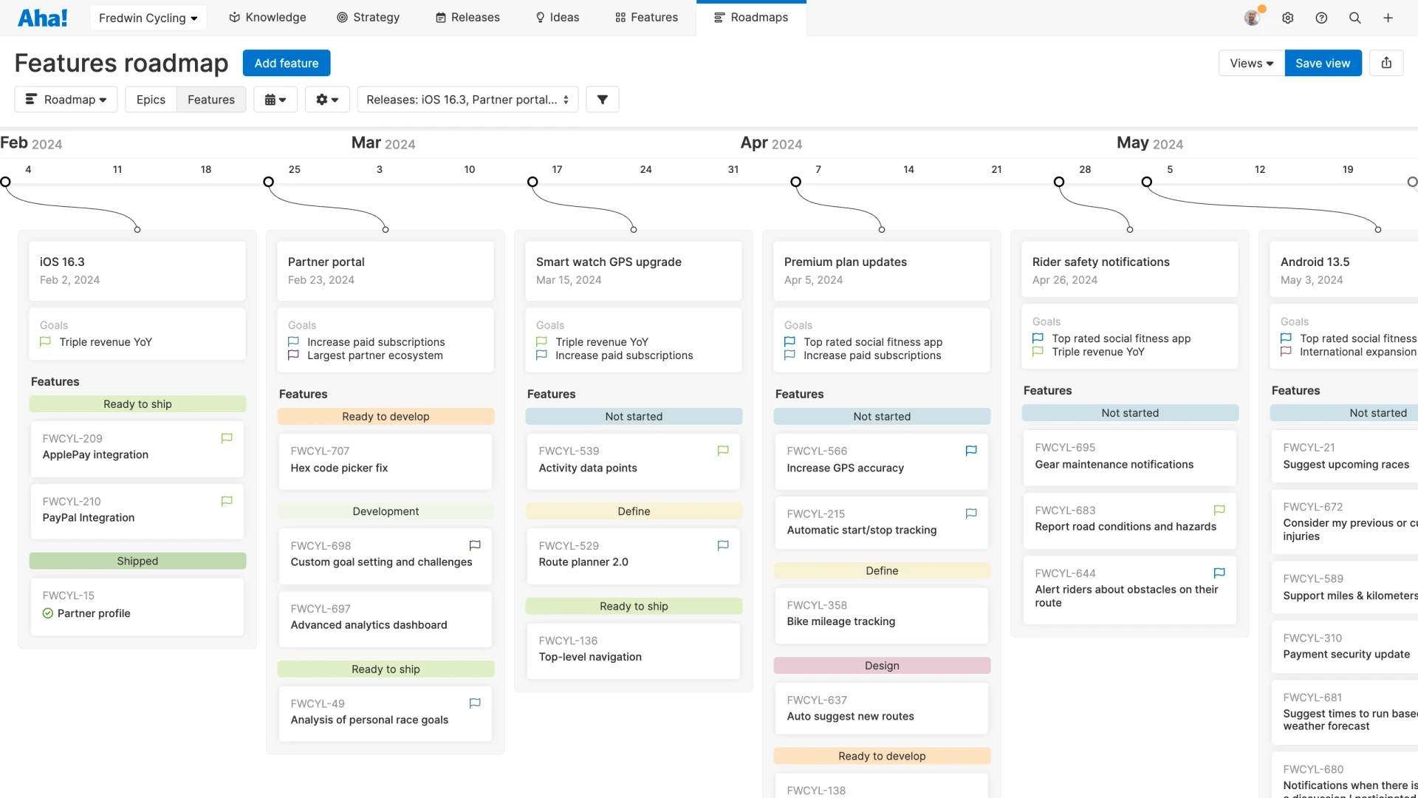Click the Ideas lightbulb icon
The image size is (1418, 798).
pos(539,17)
